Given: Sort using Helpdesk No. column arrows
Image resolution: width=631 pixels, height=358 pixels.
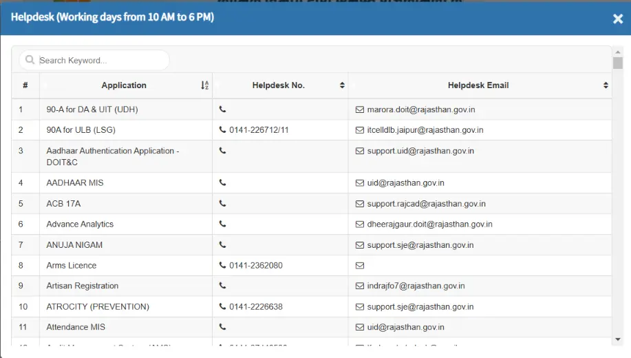Looking at the screenshot, I should click(342, 85).
